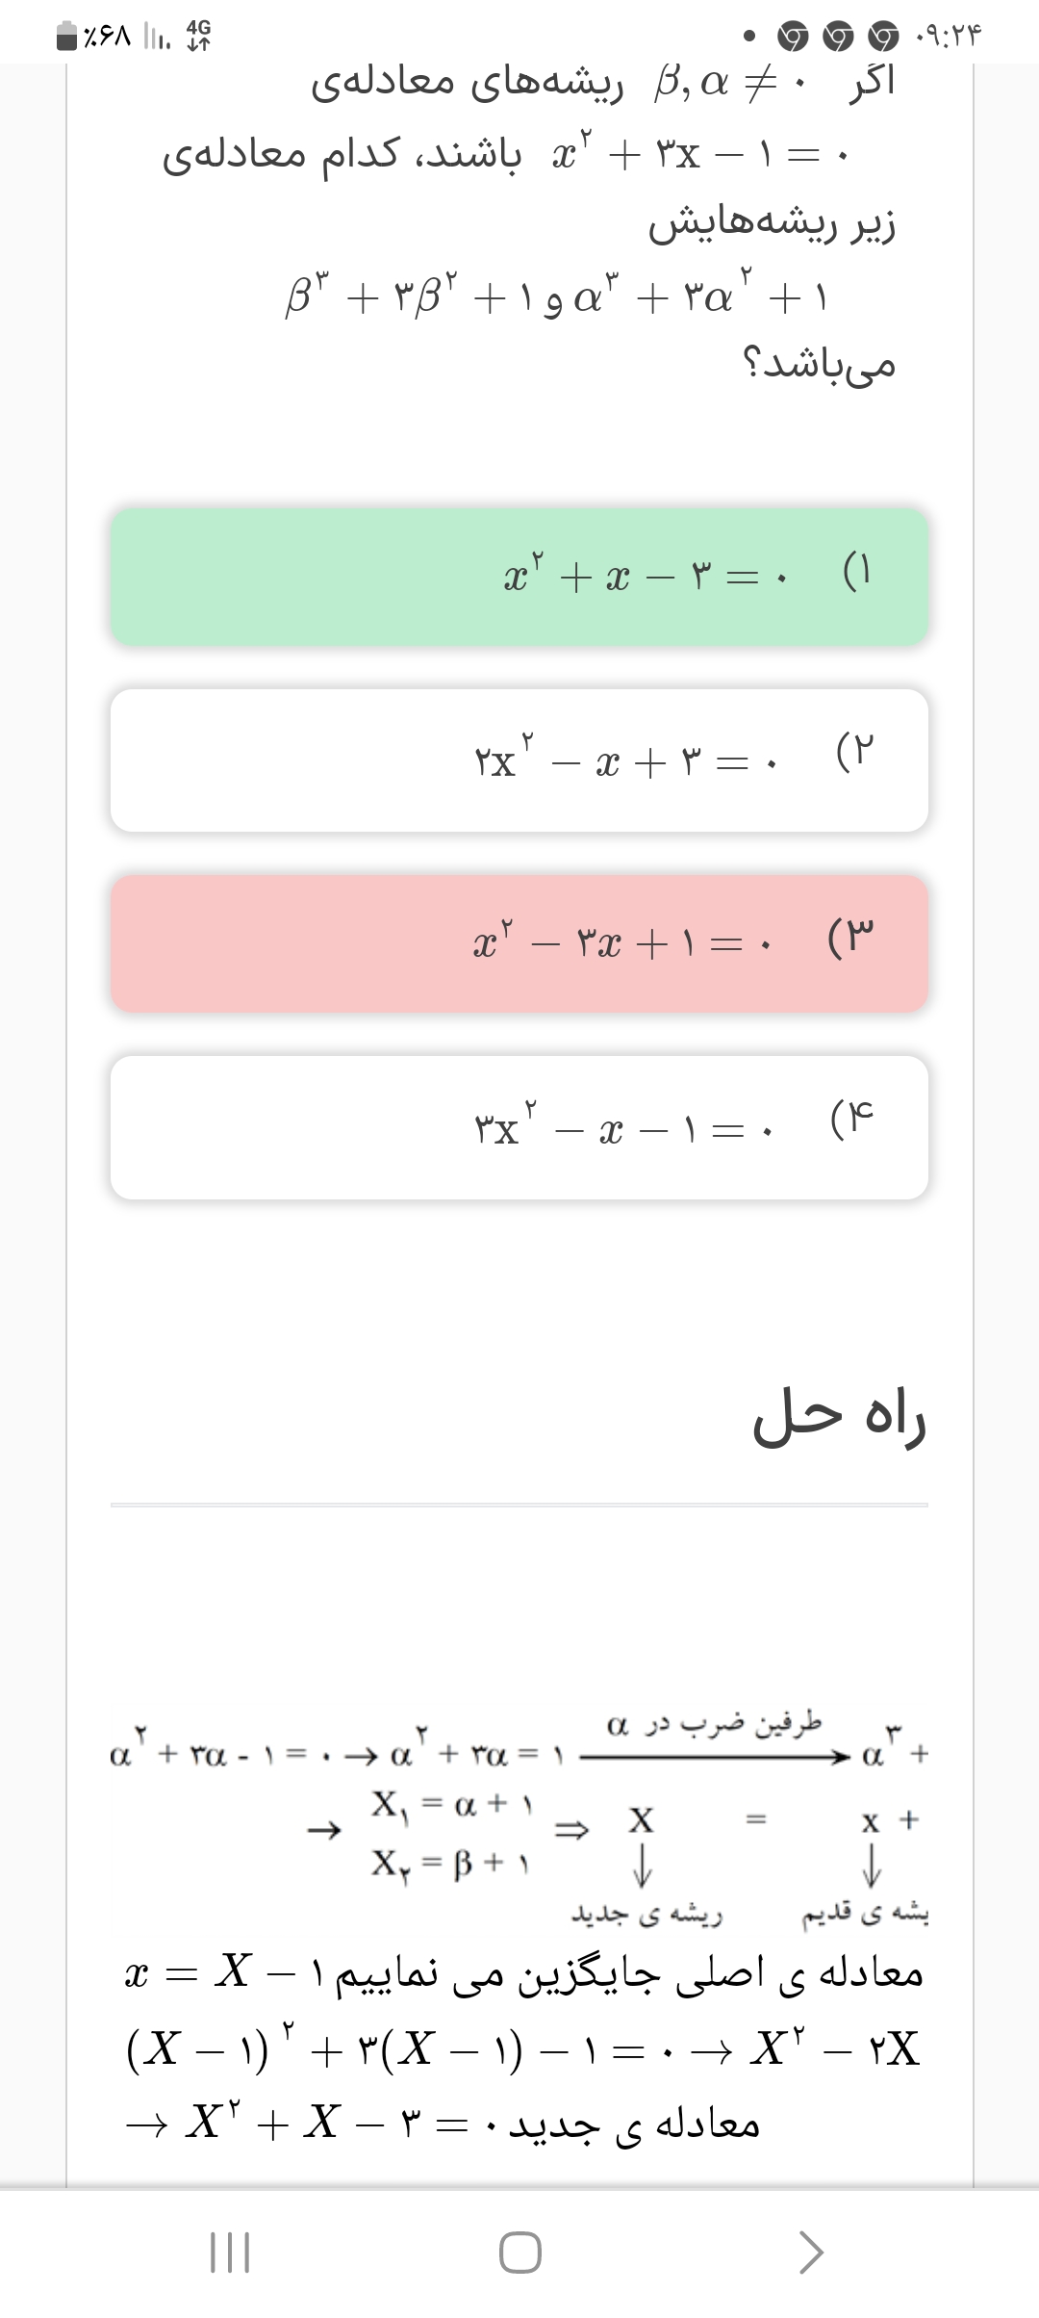Tap the معادله ی جدید final equation line
1039x2318 pixels.
click(443, 2124)
